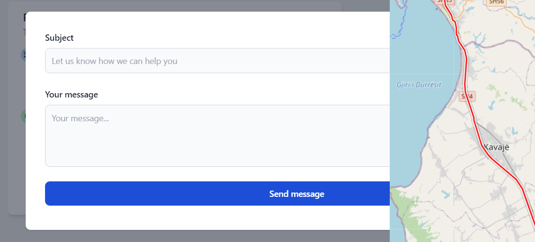Click the SH56 road shield on the map

point(496,2)
